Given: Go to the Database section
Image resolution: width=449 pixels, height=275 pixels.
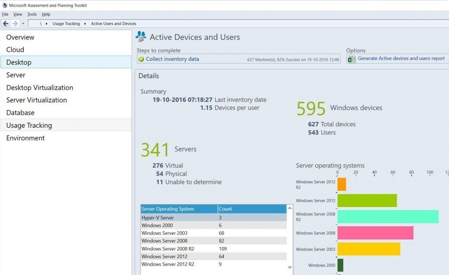Looking at the screenshot, I should [x=20, y=113].
